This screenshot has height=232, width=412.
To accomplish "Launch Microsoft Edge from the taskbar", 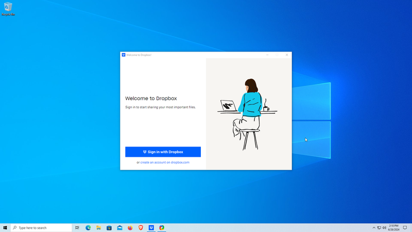I will coord(88,227).
